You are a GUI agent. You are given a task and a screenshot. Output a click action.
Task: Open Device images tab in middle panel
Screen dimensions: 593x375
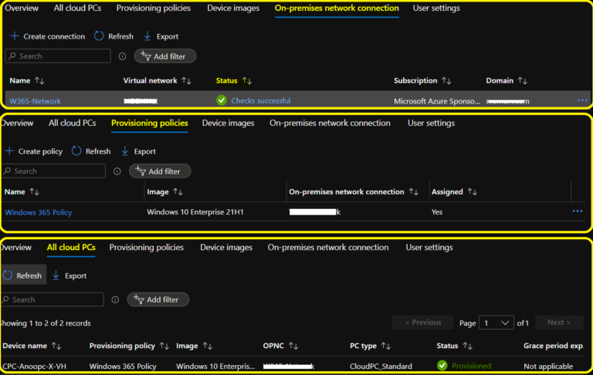[x=228, y=123]
